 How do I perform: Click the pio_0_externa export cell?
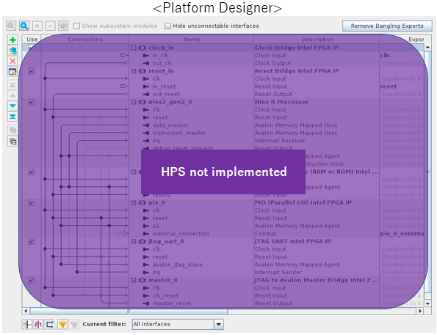pos(402,234)
